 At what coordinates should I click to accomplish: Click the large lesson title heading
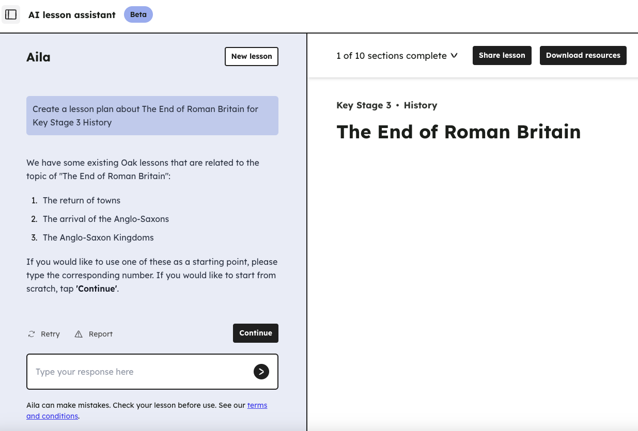click(458, 132)
